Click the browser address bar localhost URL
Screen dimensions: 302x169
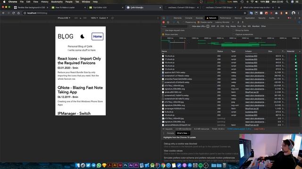click(37, 13)
